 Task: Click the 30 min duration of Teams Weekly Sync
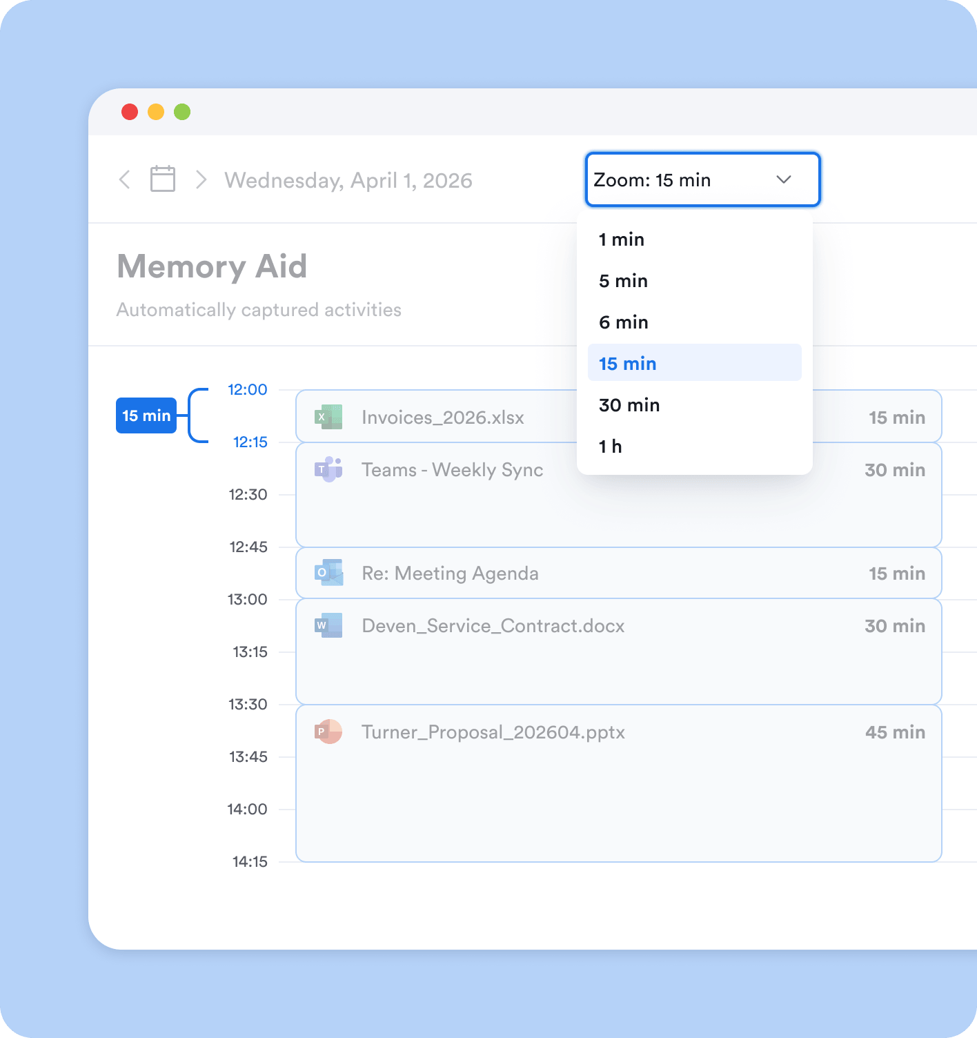895,469
